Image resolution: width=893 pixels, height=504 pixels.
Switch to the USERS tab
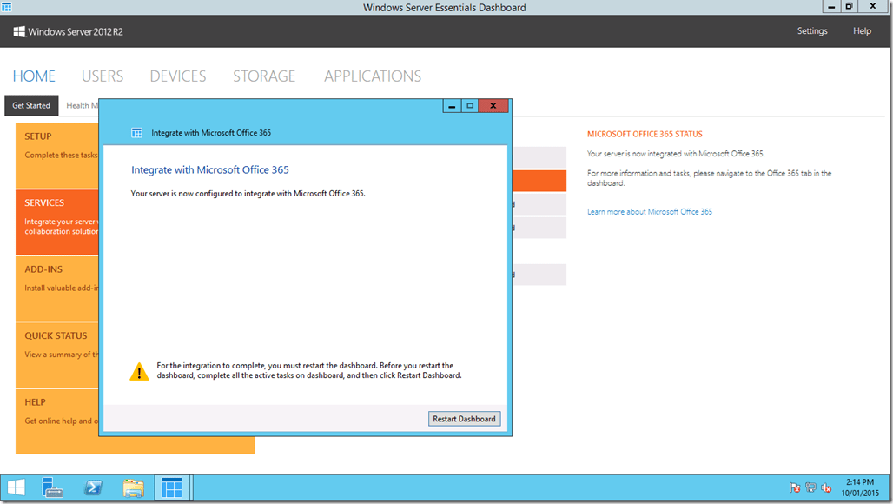coord(102,76)
